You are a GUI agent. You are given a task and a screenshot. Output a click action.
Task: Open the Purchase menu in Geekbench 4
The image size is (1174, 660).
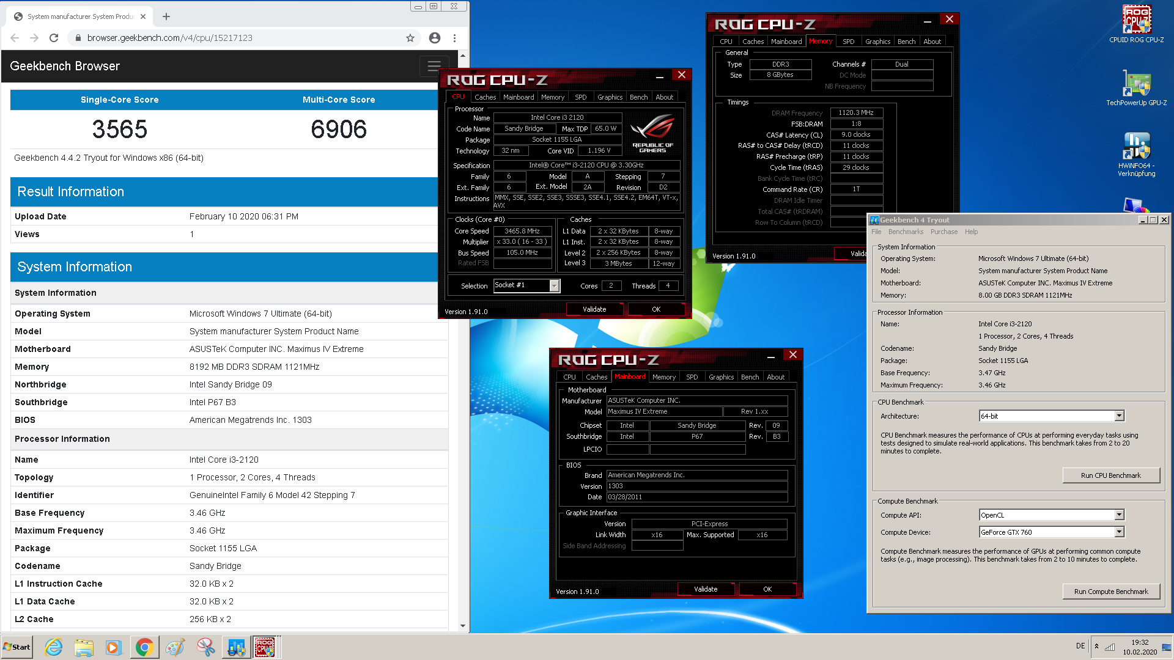tap(944, 232)
